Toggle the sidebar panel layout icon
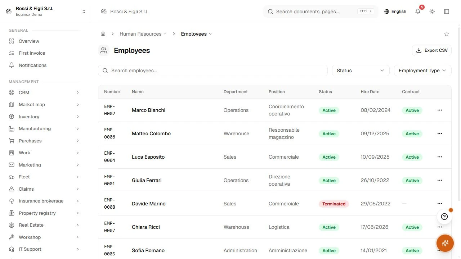461x259 pixels. tap(447, 12)
